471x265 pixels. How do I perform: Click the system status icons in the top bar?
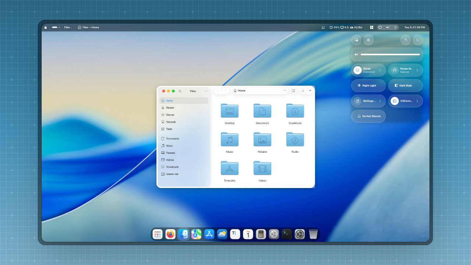pos(388,27)
